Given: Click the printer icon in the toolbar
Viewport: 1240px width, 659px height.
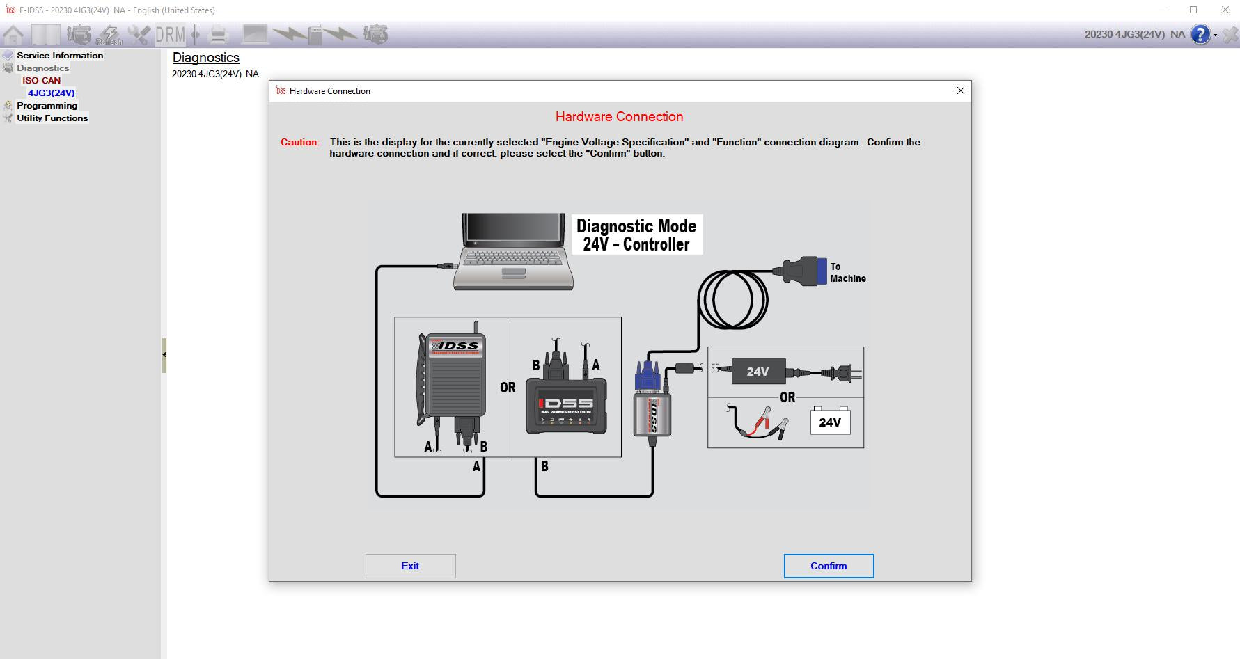Looking at the screenshot, I should [218, 35].
